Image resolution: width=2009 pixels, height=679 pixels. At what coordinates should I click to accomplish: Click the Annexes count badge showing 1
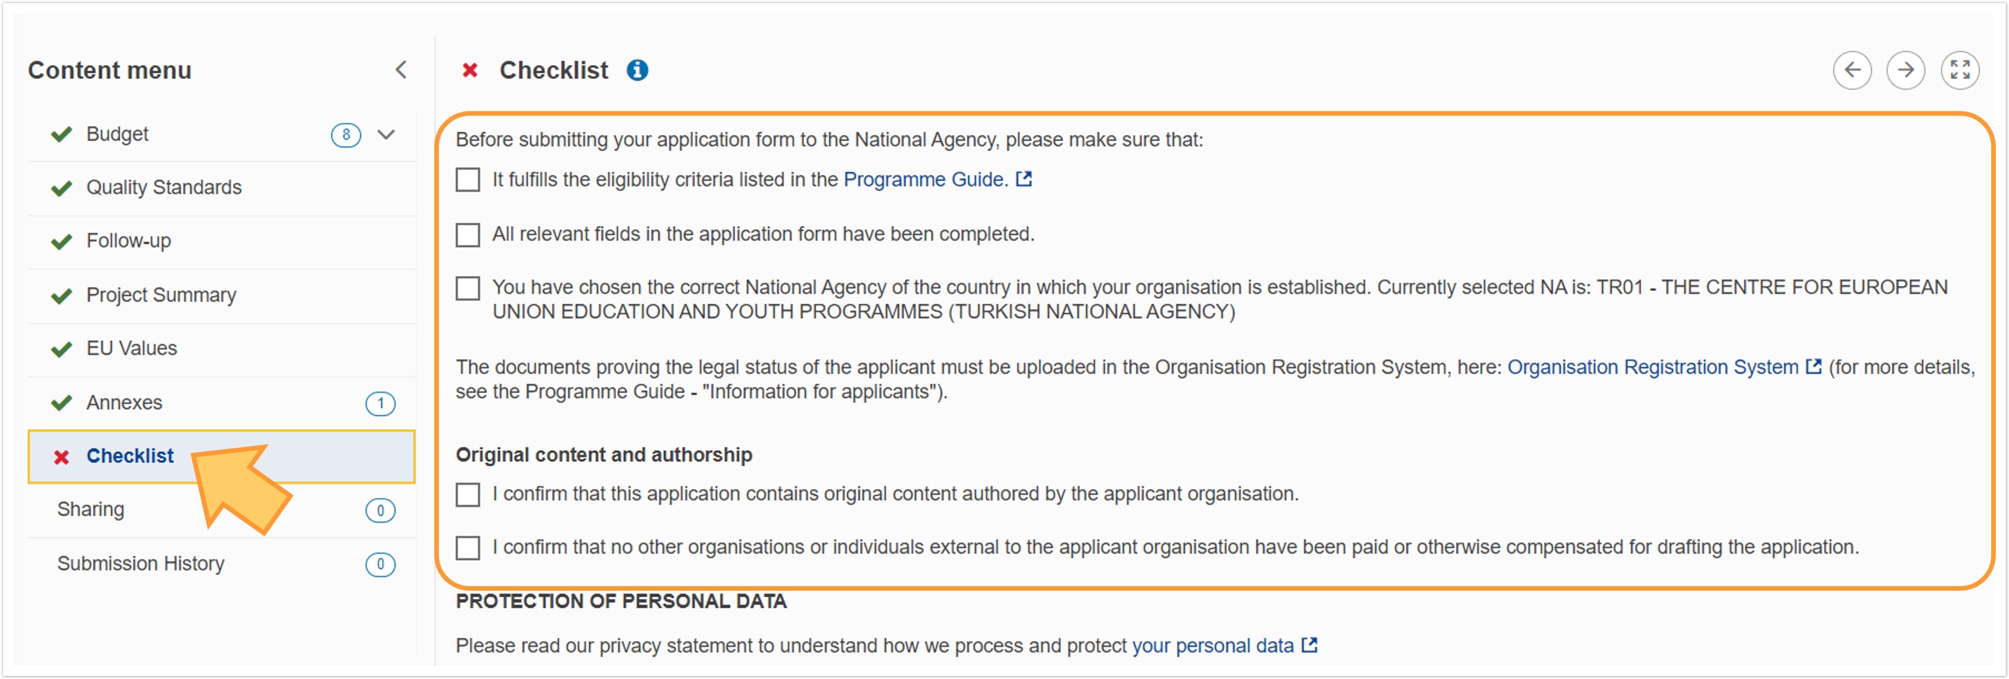[380, 404]
